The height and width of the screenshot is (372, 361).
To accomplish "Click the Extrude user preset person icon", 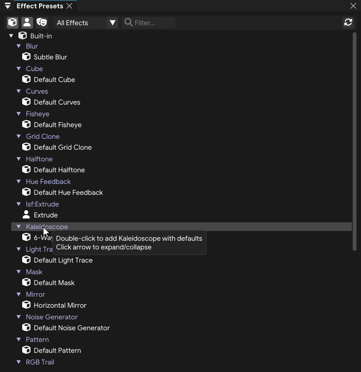I will [x=26, y=214].
